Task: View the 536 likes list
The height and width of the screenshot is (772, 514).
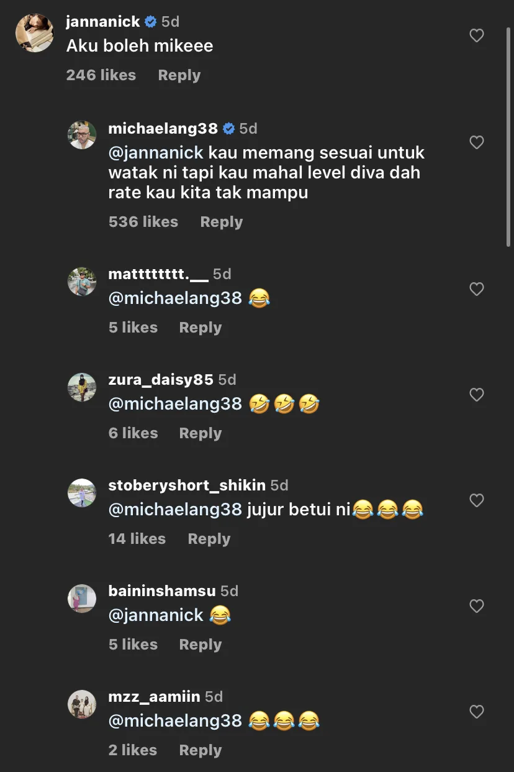Action: pyautogui.click(x=143, y=222)
